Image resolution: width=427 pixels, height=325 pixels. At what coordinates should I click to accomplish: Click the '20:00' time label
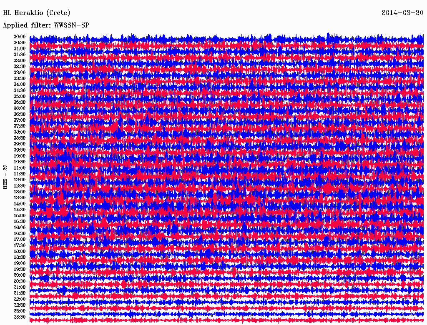tap(20, 275)
